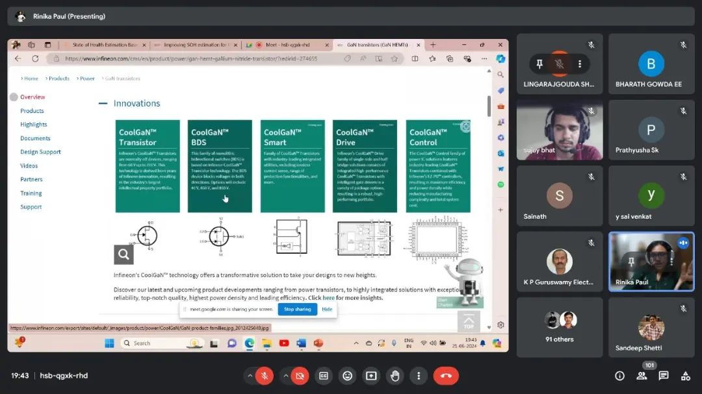Image resolution: width=702 pixels, height=394 pixels.
Task: Open CoolGaN BDS innovation card
Action: (220, 166)
